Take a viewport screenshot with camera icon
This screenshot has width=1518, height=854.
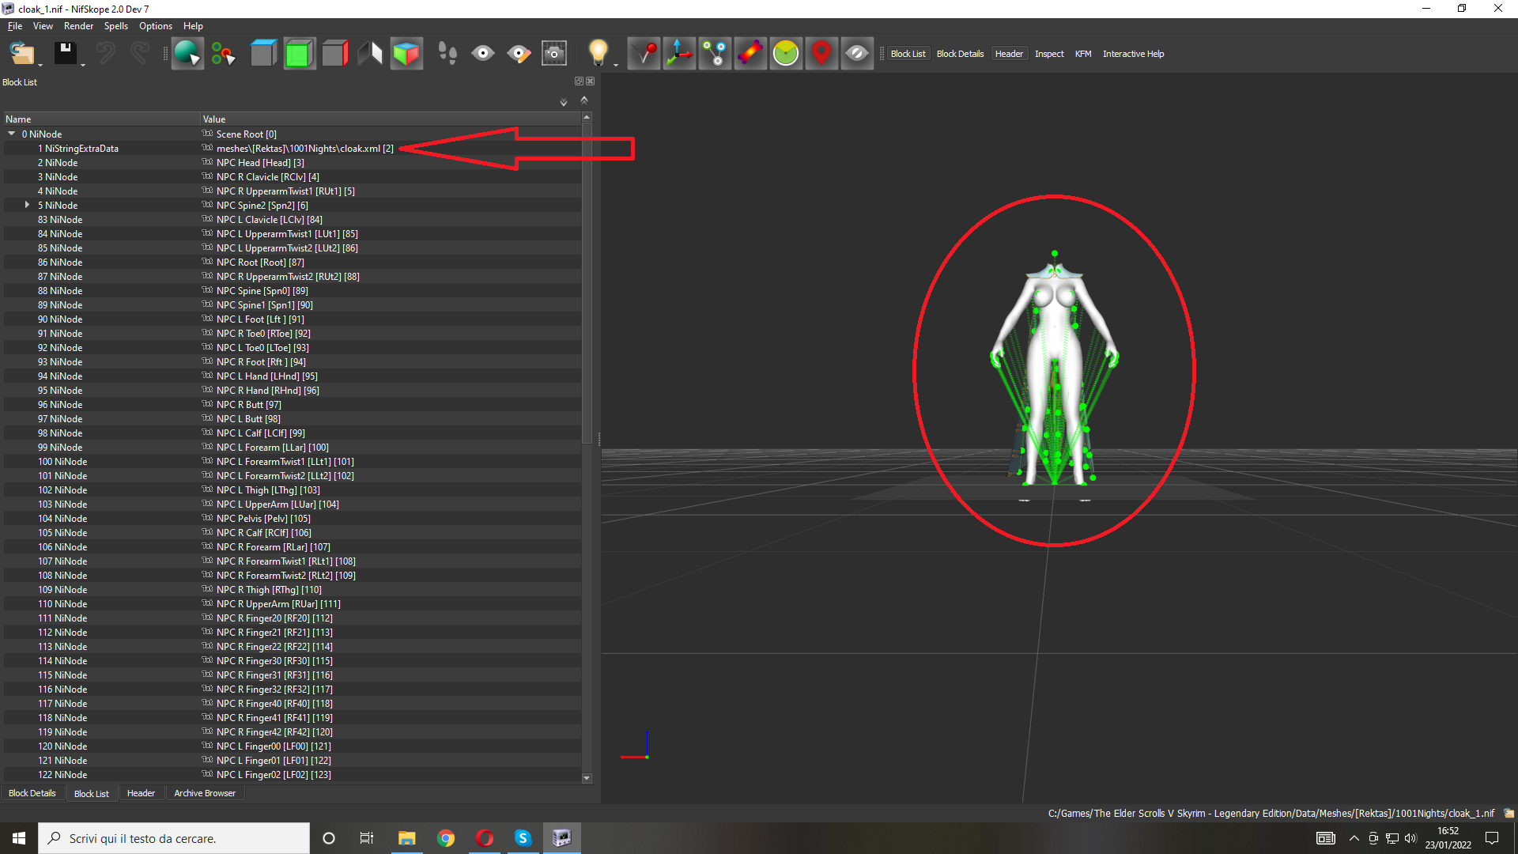click(554, 54)
